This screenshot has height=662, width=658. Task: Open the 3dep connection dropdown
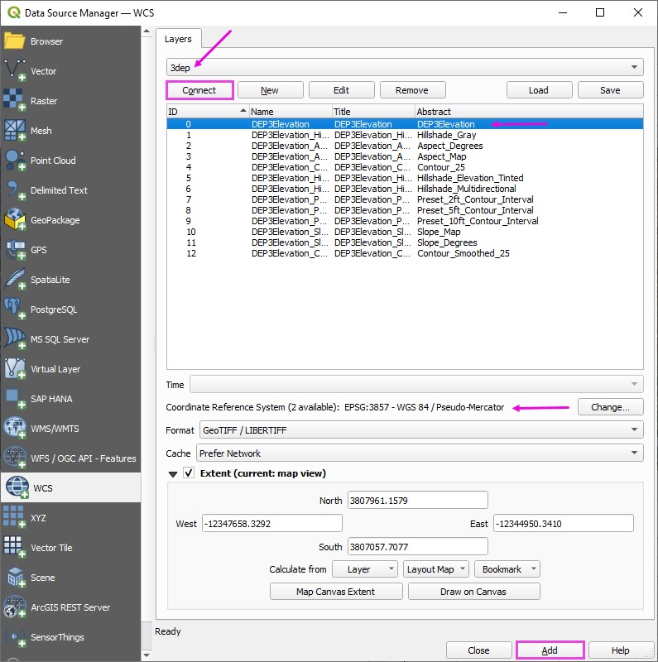[x=405, y=67]
